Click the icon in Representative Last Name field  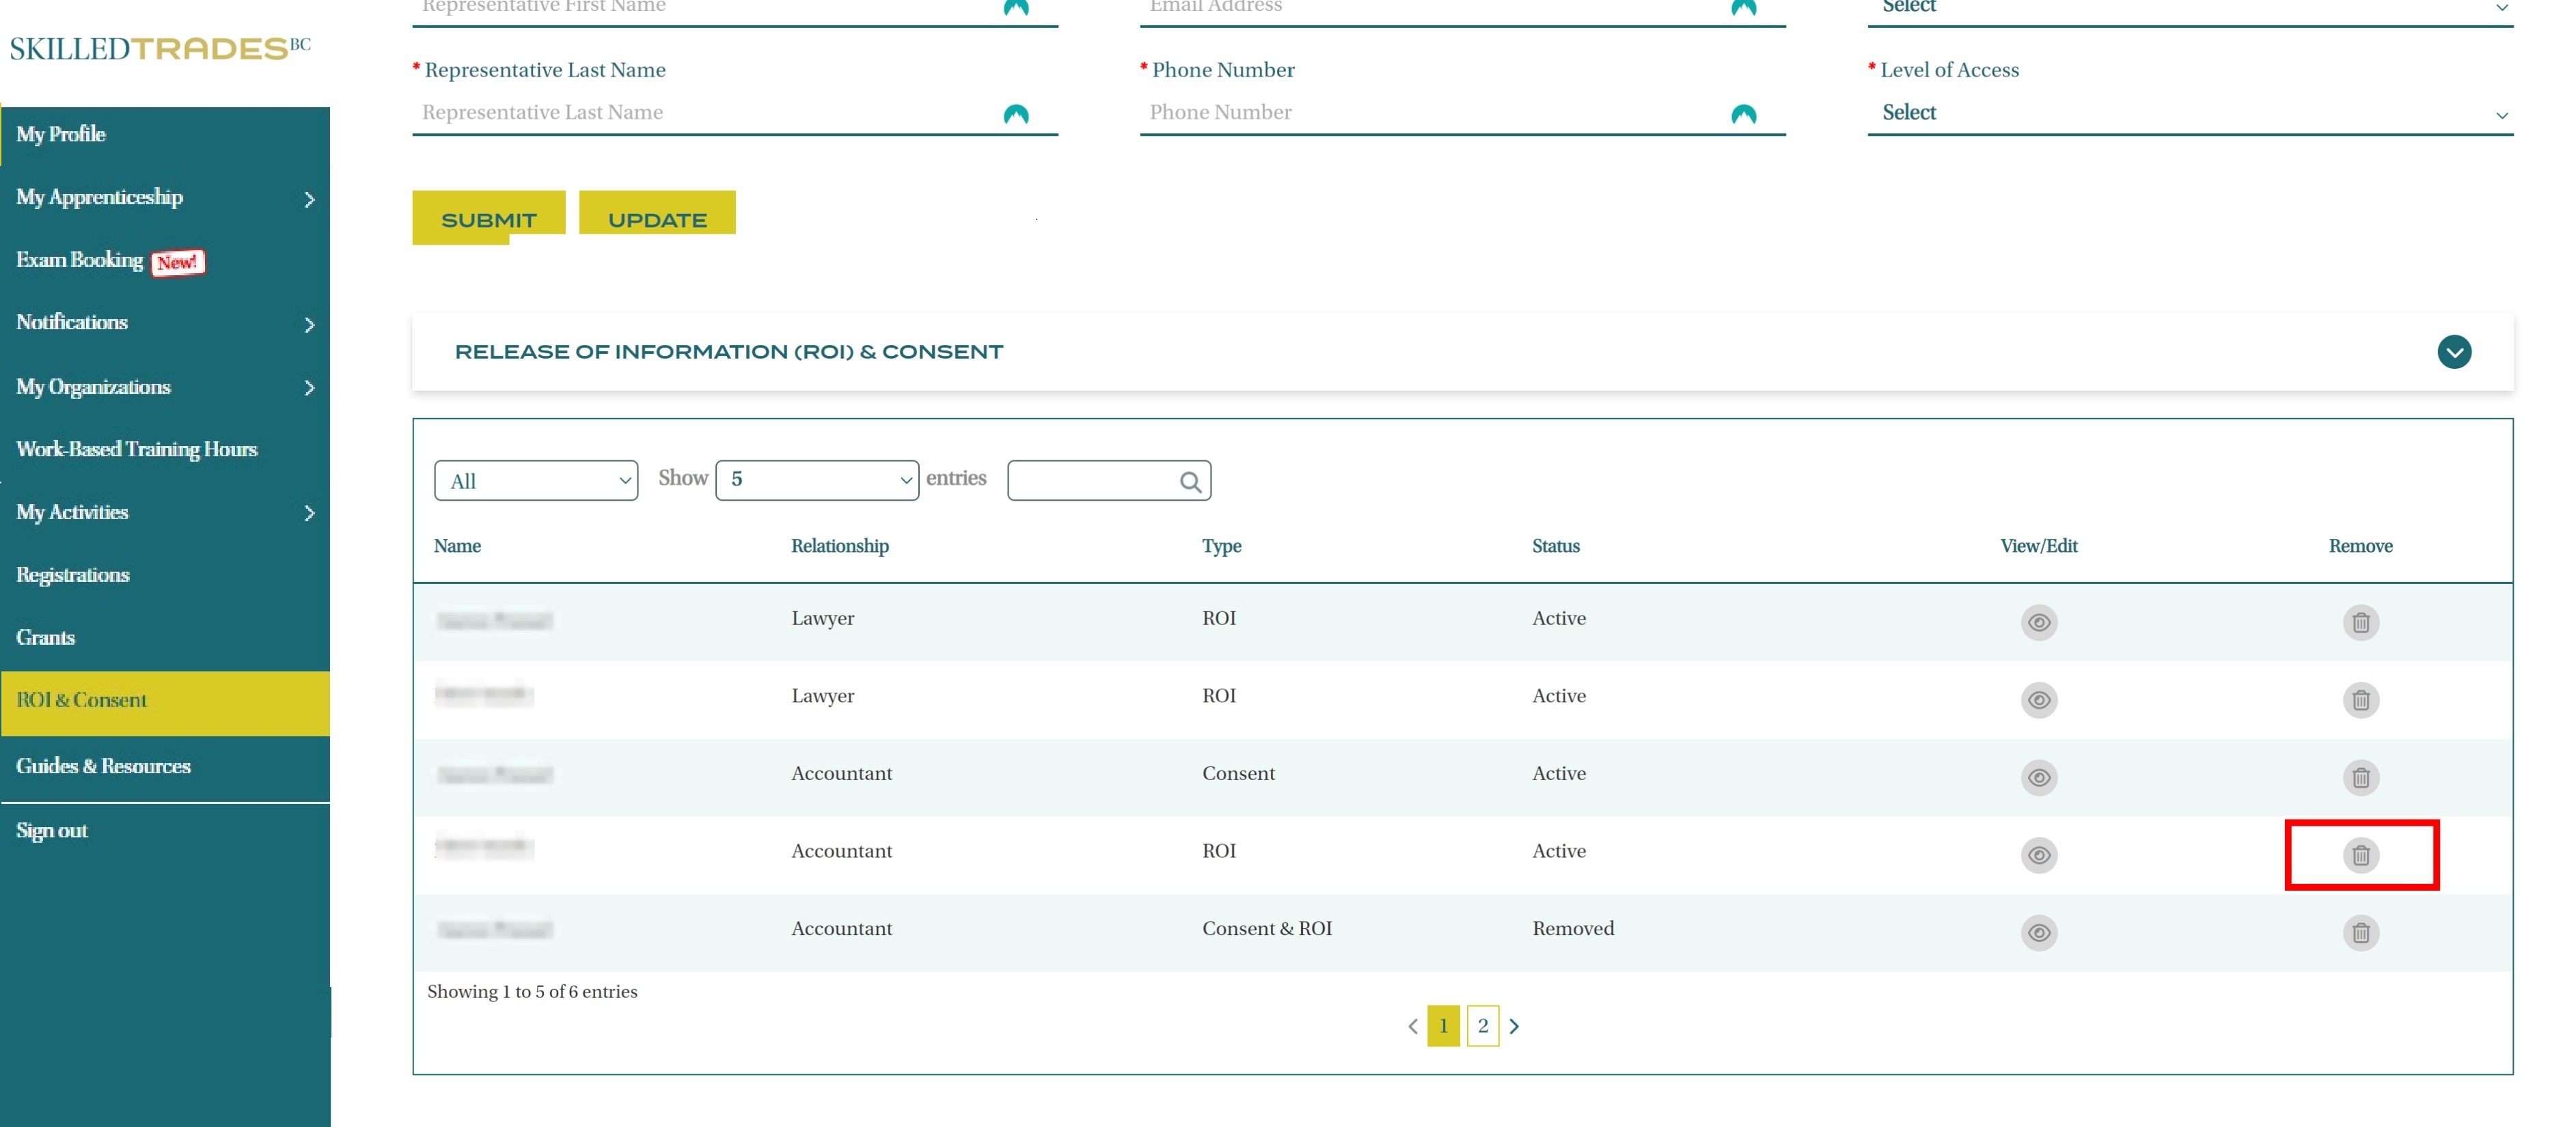point(1015,114)
